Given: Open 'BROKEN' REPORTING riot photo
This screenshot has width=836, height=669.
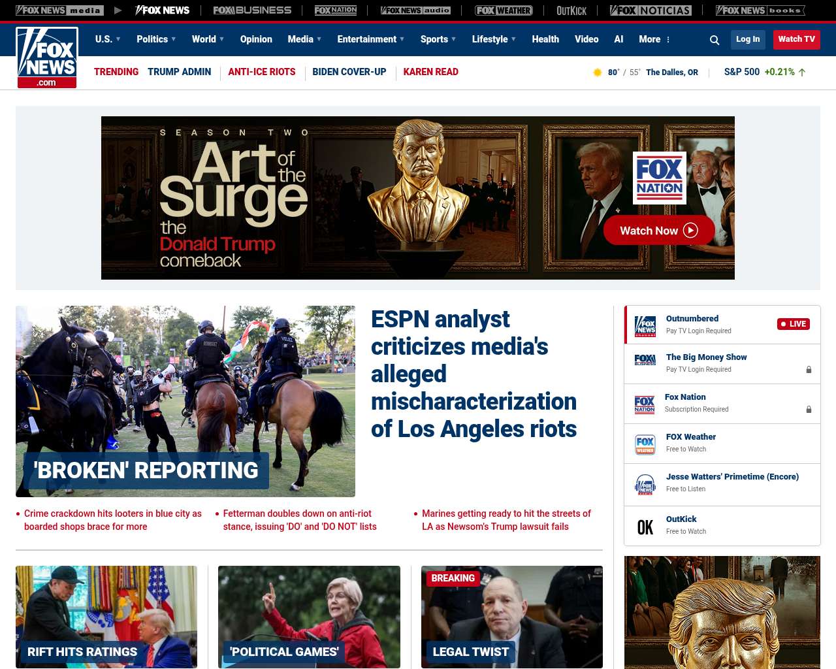Looking at the screenshot, I should click(185, 401).
